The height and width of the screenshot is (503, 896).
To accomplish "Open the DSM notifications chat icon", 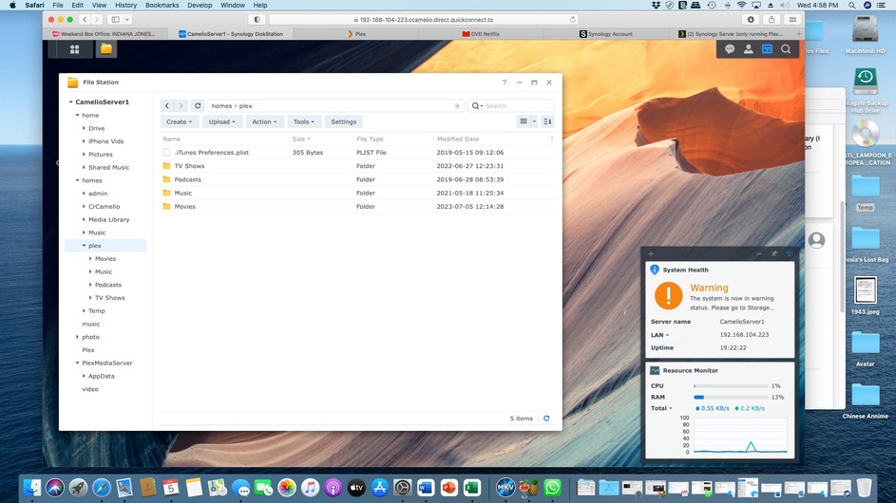I will [x=730, y=49].
